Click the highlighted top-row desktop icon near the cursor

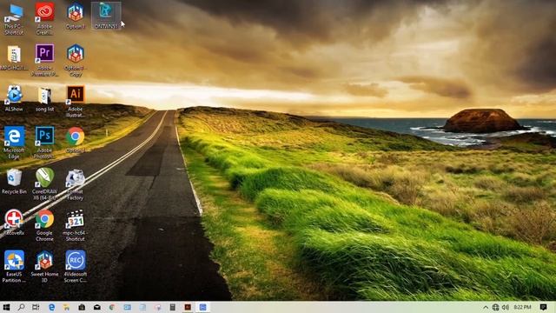[x=106, y=17]
